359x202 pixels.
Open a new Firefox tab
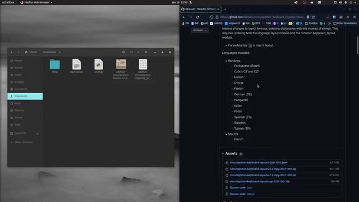(225, 9)
